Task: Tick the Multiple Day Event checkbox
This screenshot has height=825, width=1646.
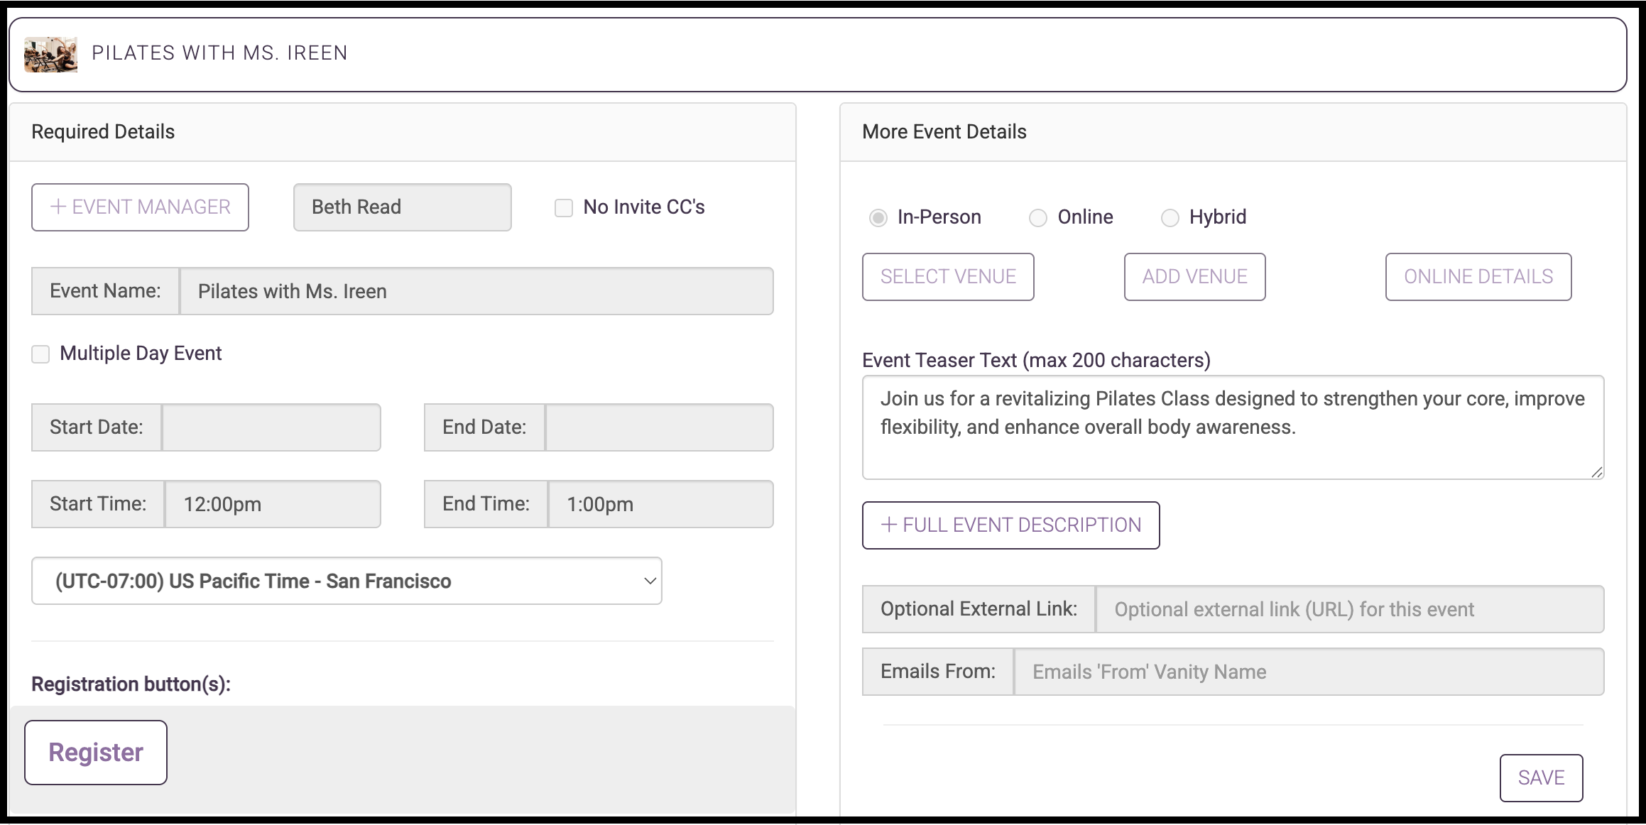Action: point(40,354)
